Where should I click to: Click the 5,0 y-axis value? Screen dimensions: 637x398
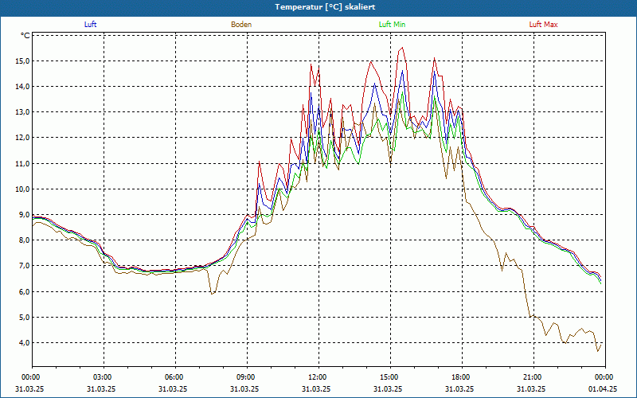click(x=25, y=317)
